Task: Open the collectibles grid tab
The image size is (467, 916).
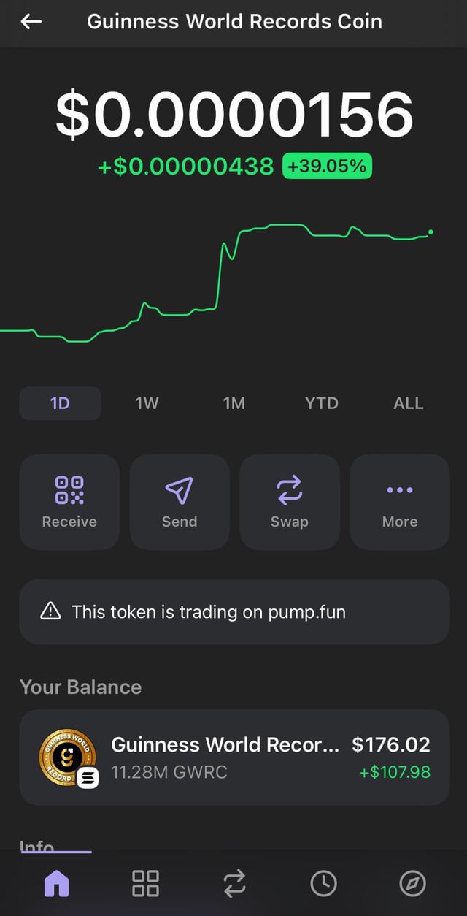Action: pyautogui.click(x=145, y=884)
